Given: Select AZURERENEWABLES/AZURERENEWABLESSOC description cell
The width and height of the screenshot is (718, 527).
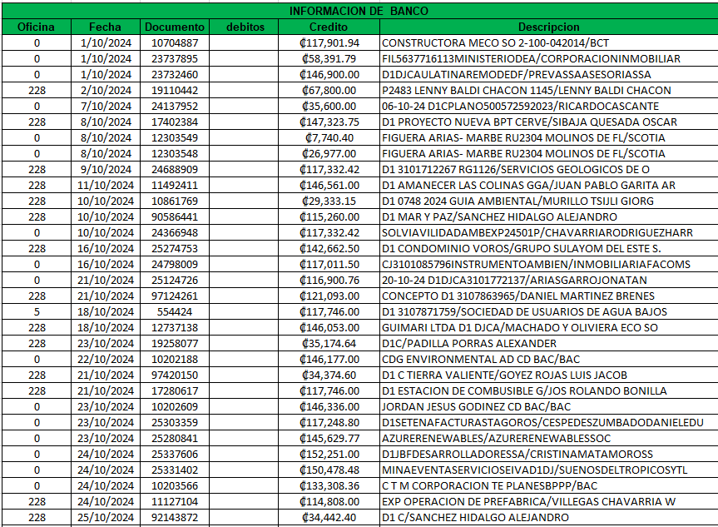Looking at the screenshot, I should click(x=549, y=438).
